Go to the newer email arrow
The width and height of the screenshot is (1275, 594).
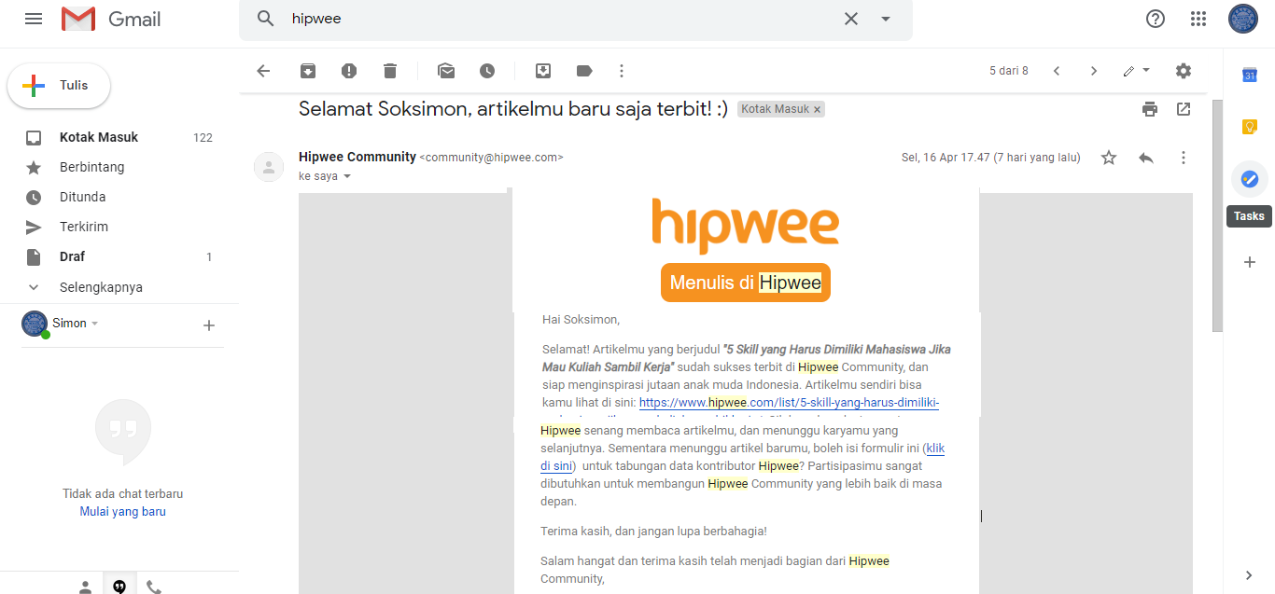1057,71
